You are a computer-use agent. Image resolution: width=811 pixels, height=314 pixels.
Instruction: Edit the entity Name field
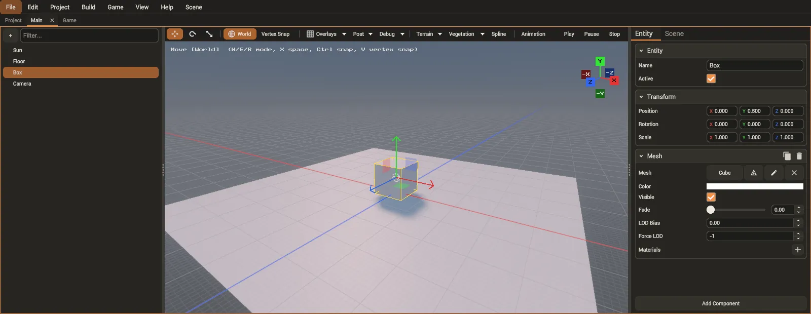(755, 65)
